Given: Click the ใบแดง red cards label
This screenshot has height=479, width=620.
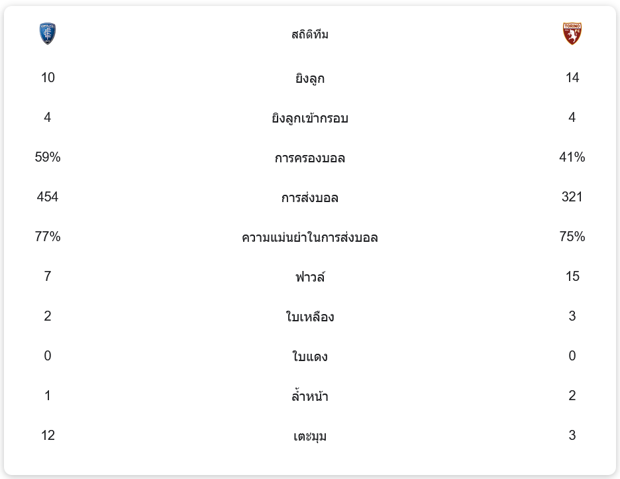Looking at the screenshot, I should [x=310, y=357].
